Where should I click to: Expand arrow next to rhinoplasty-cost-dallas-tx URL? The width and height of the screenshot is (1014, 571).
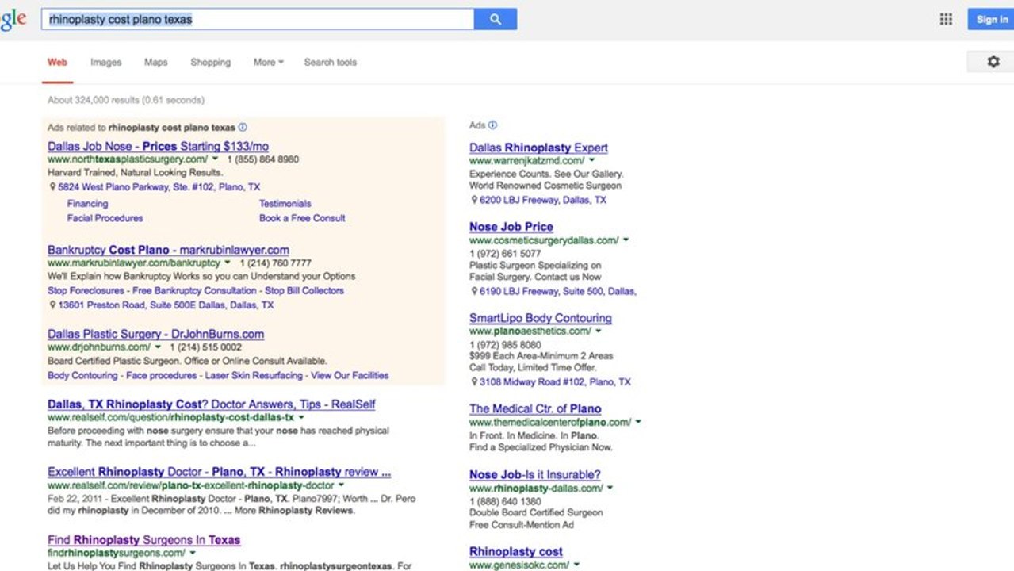[301, 417]
